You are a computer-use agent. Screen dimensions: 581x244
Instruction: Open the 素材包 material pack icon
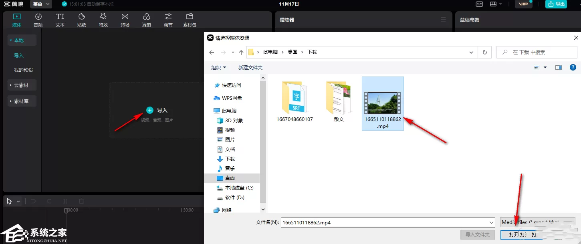coord(190,16)
